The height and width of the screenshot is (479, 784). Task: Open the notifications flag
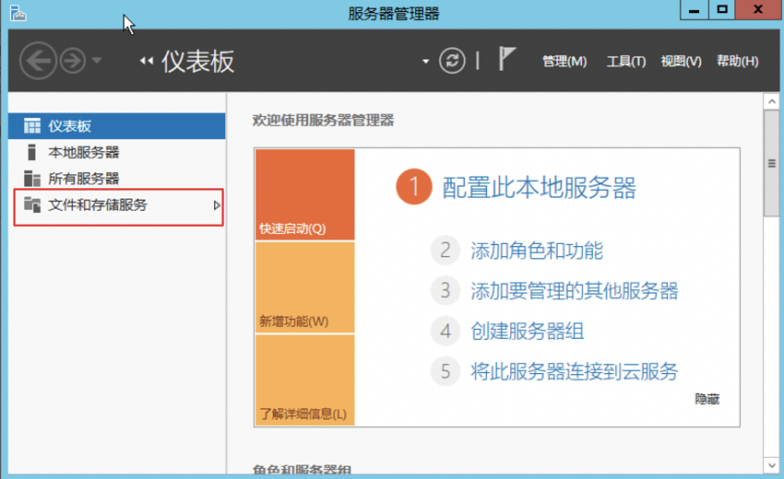506,58
